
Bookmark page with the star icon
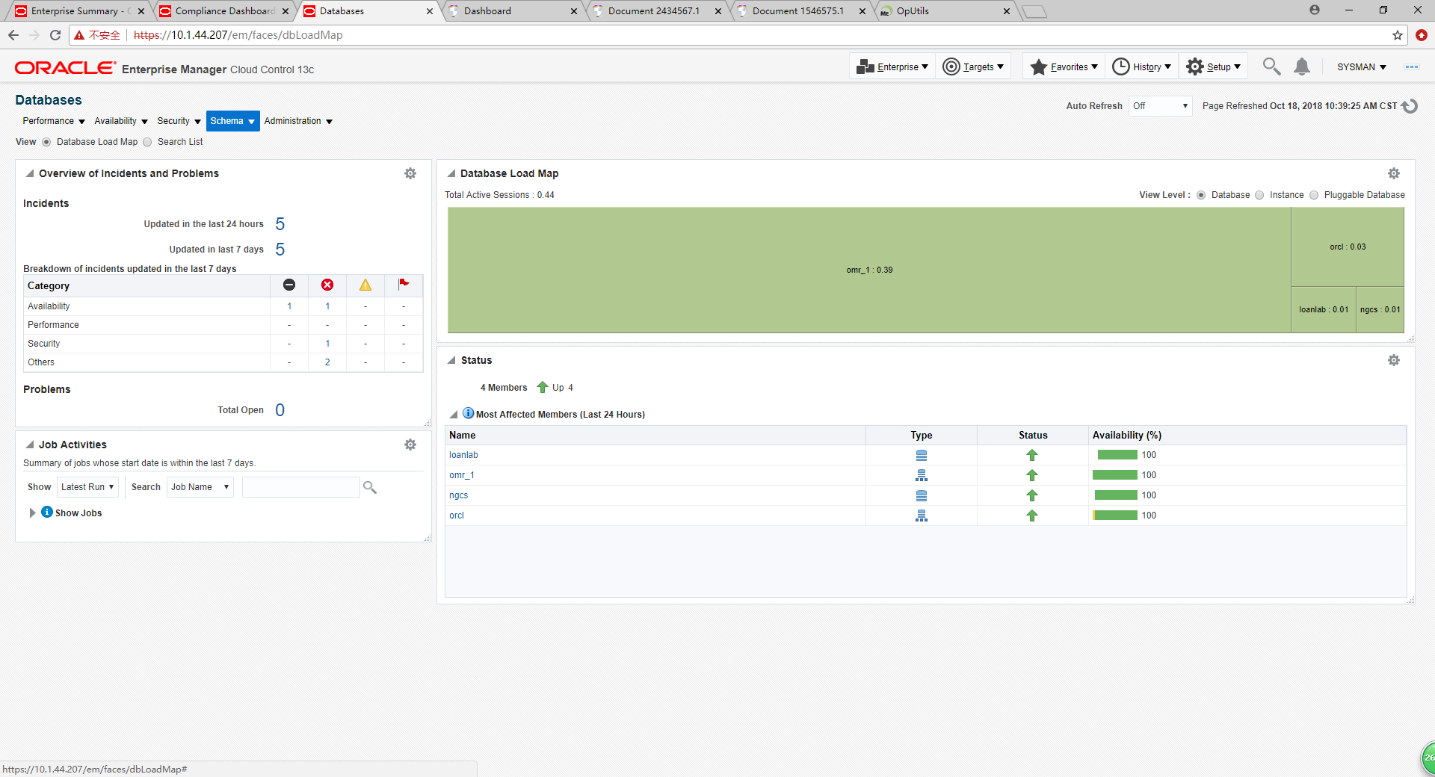tap(1397, 35)
